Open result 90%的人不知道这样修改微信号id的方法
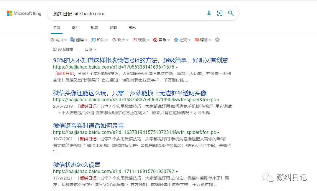Screen dimensions: 317x191 140,60
